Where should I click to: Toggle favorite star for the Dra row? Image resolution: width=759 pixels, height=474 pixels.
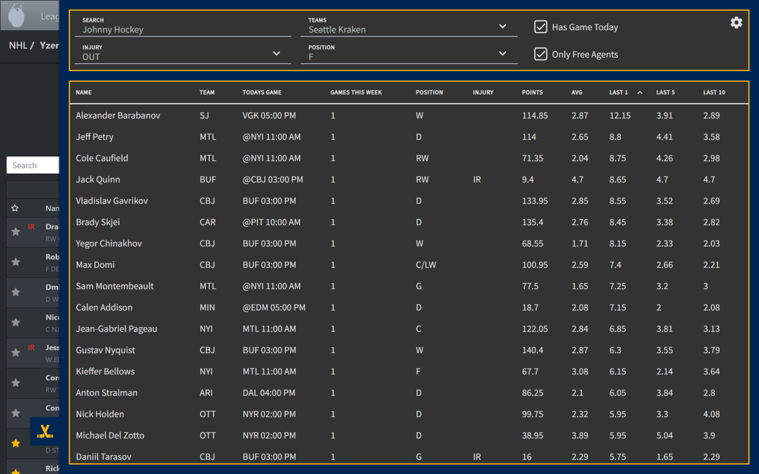click(x=16, y=232)
